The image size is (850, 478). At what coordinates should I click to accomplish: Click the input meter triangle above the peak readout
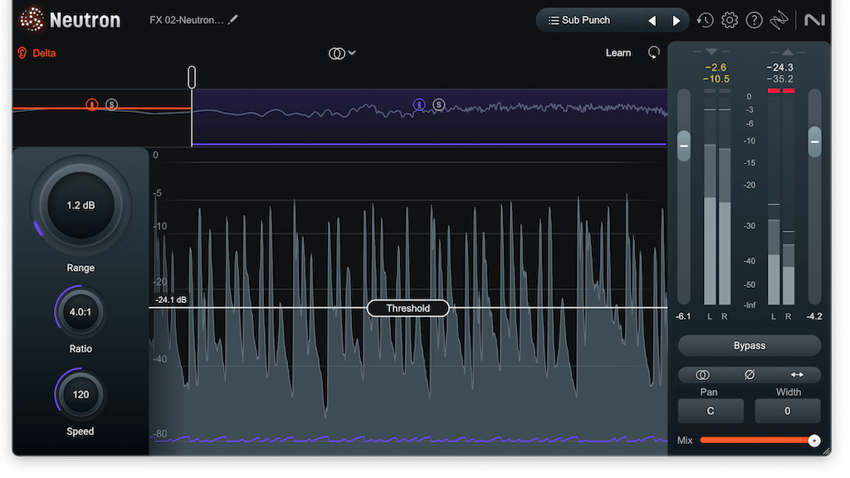click(711, 52)
